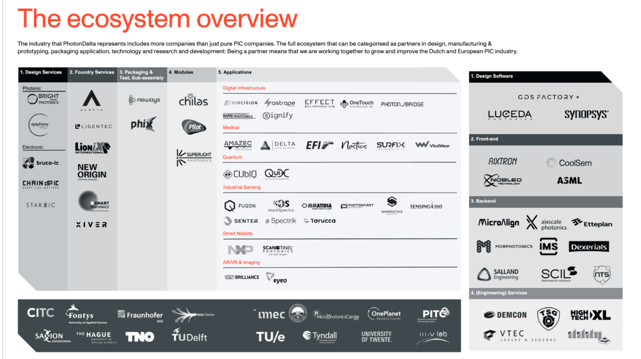641x359 pixels.
Task: Click the Photon/Bridge logo
Action: 402,104
